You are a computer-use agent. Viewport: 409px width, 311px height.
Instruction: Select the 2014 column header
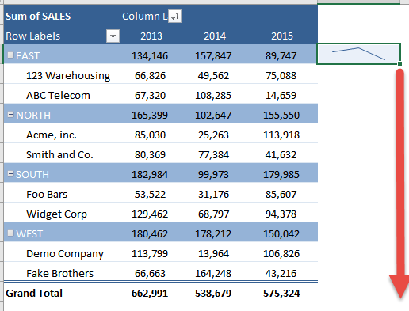[x=215, y=36]
